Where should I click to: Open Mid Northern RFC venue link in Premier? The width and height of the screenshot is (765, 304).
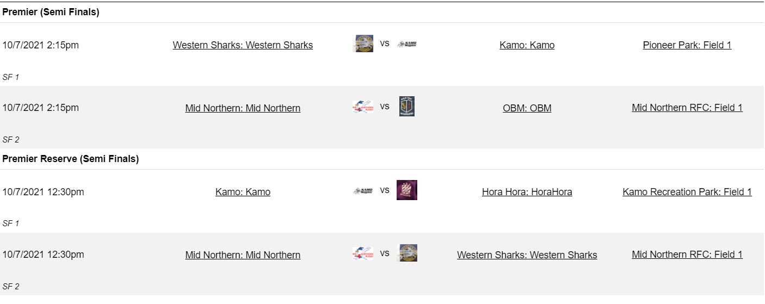coord(687,108)
